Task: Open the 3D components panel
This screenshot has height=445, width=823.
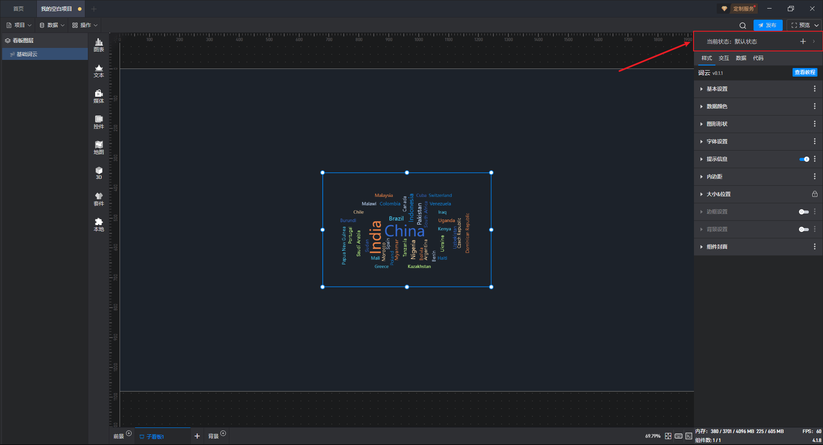Action: (99, 173)
